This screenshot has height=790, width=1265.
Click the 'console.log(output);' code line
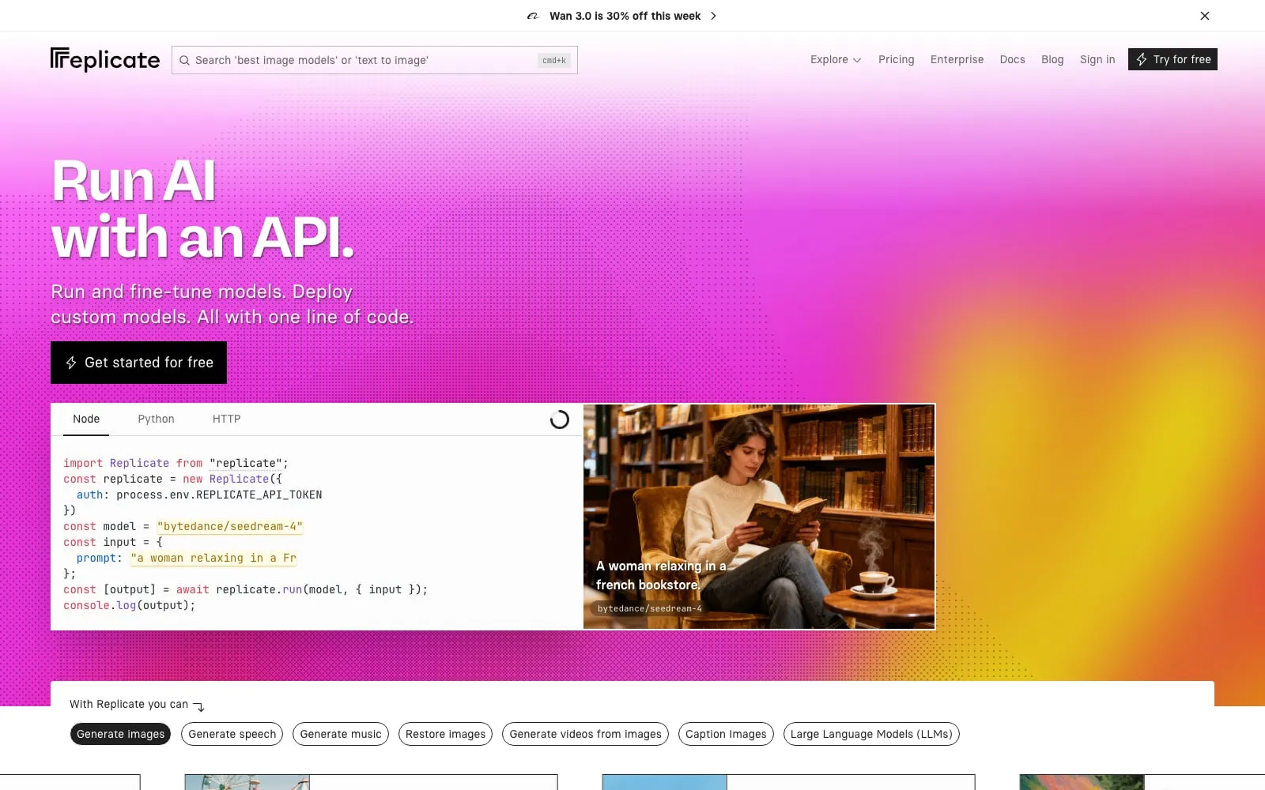coord(129,606)
